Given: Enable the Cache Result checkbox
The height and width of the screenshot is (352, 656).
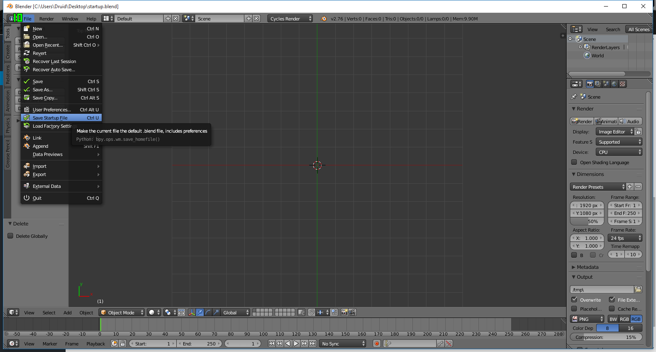Looking at the screenshot, I should coord(612,309).
